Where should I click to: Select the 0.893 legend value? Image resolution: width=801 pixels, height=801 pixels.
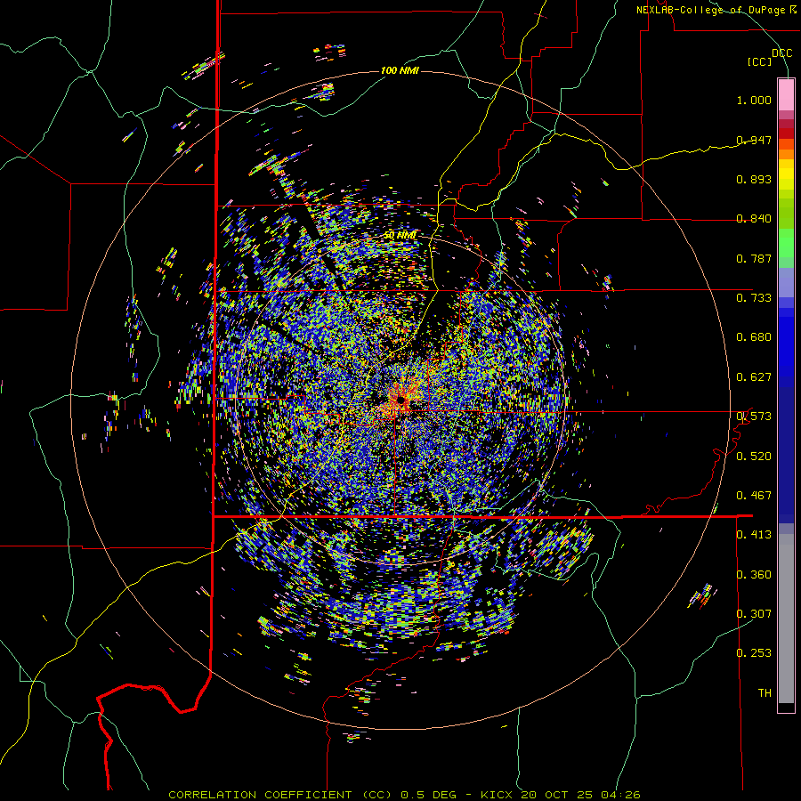pyautogui.click(x=754, y=179)
